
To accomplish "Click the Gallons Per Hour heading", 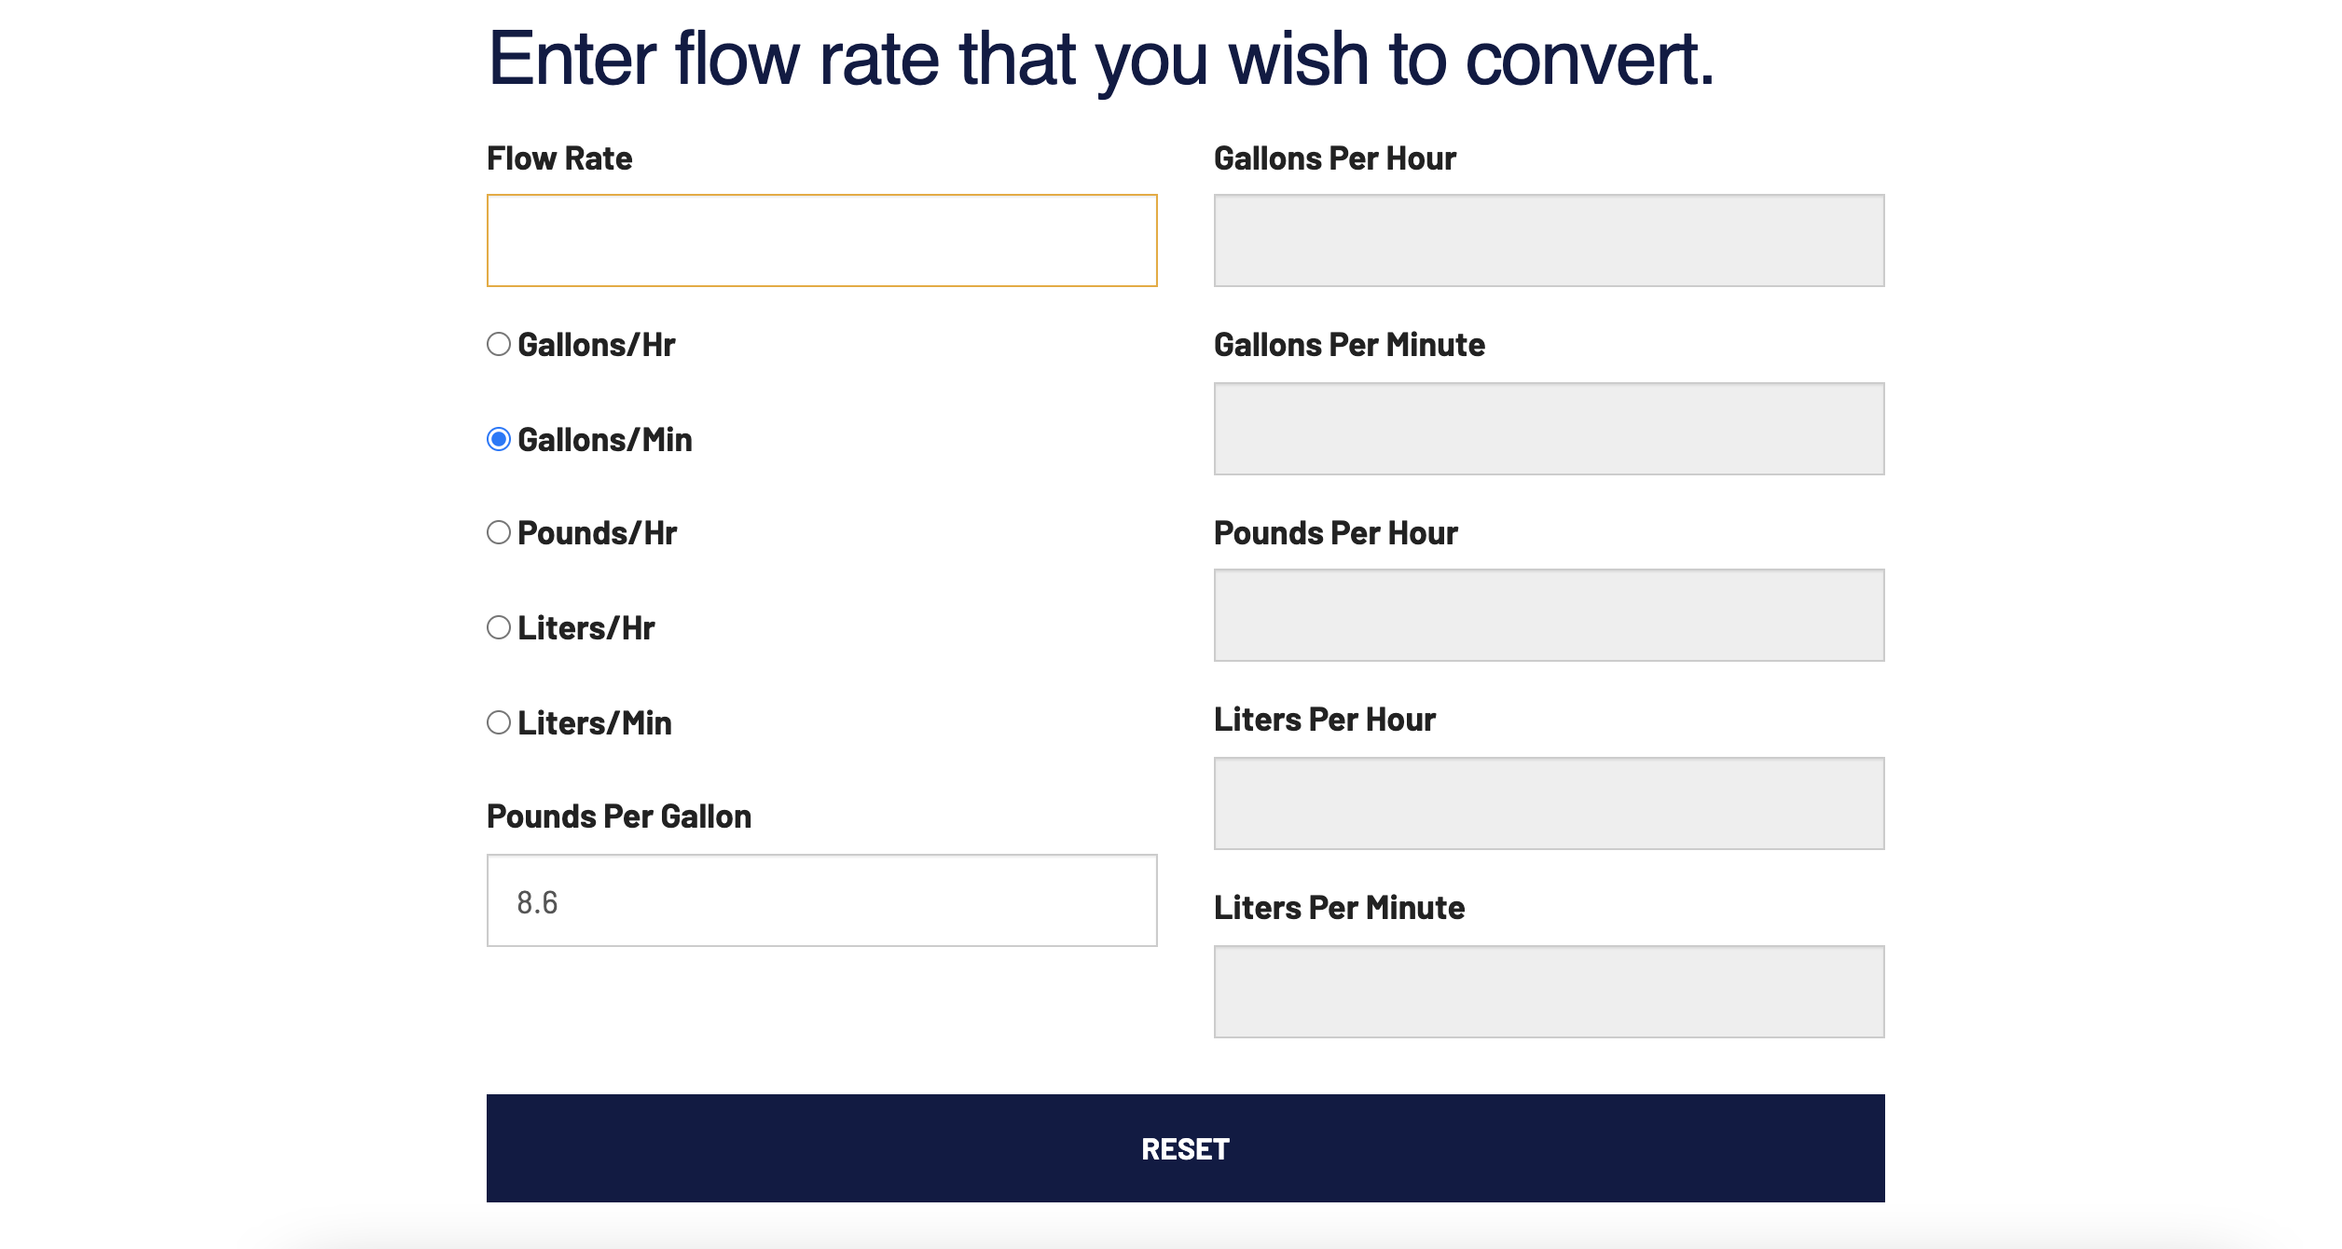I will 1333,158.
